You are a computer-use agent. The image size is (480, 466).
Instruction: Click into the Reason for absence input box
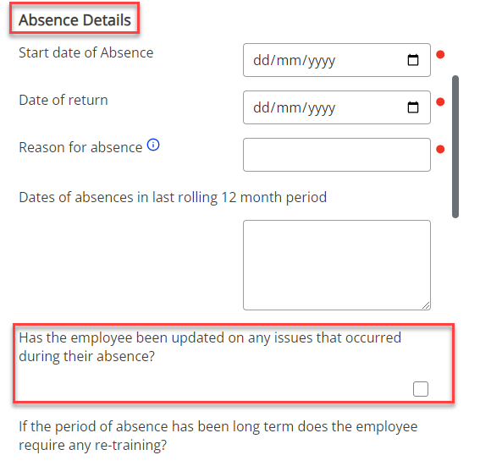pyautogui.click(x=337, y=155)
